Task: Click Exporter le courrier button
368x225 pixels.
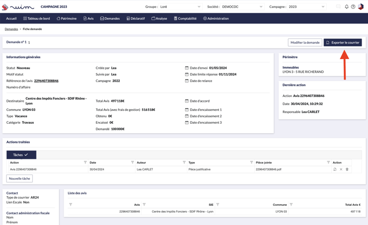Action: point(342,43)
